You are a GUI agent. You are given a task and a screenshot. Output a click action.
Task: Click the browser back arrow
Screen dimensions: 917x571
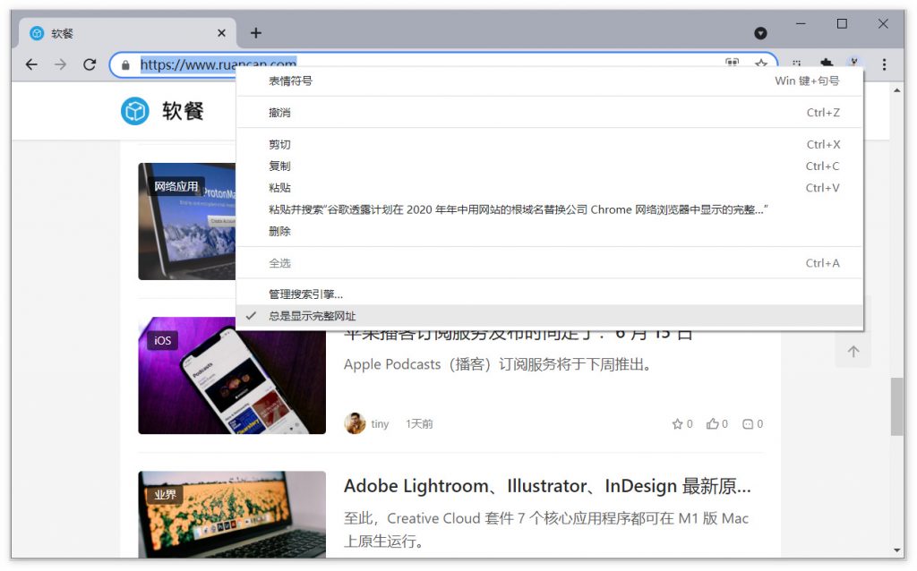[x=31, y=64]
